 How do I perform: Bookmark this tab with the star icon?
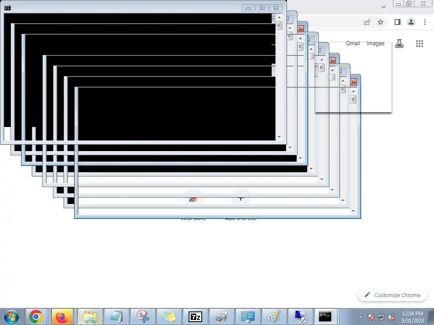coord(381,22)
